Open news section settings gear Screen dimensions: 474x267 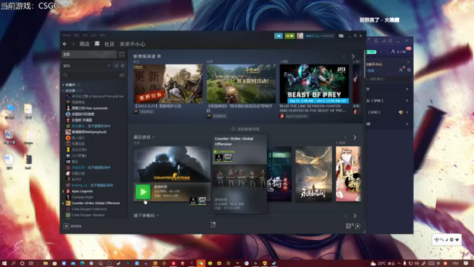[159, 56]
